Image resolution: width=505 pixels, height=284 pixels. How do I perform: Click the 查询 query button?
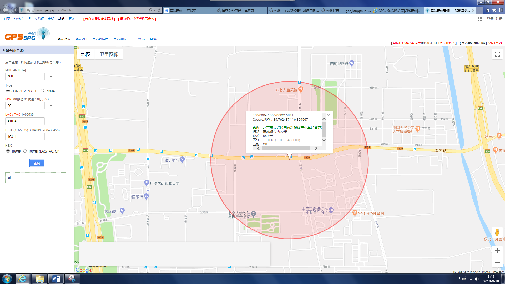click(37, 163)
